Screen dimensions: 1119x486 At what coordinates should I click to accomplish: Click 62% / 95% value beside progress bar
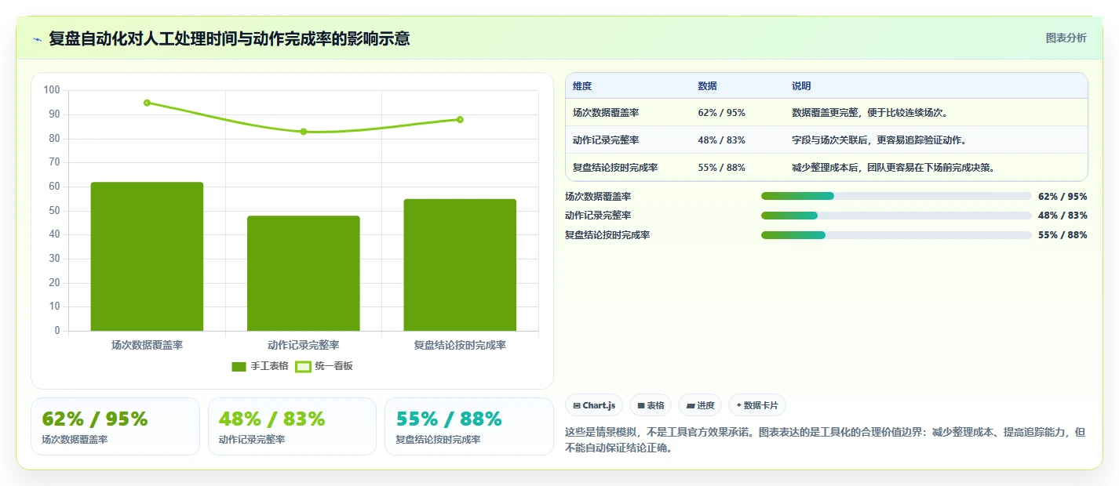[x=1063, y=197]
